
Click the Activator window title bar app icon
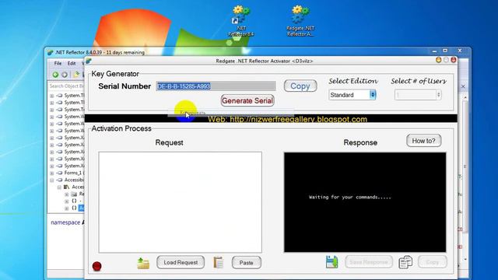click(x=88, y=61)
